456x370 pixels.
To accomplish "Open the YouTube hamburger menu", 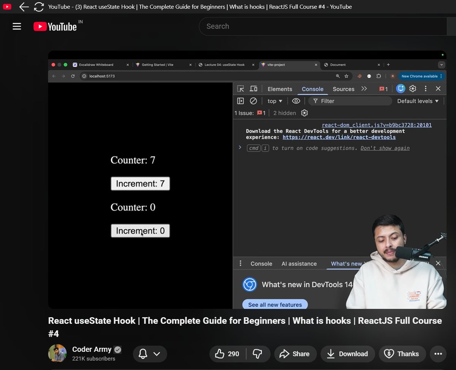I will tap(16, 26).
